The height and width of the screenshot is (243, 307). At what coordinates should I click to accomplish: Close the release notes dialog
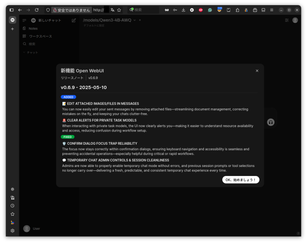pyautogui.click(x=257, y=71)
